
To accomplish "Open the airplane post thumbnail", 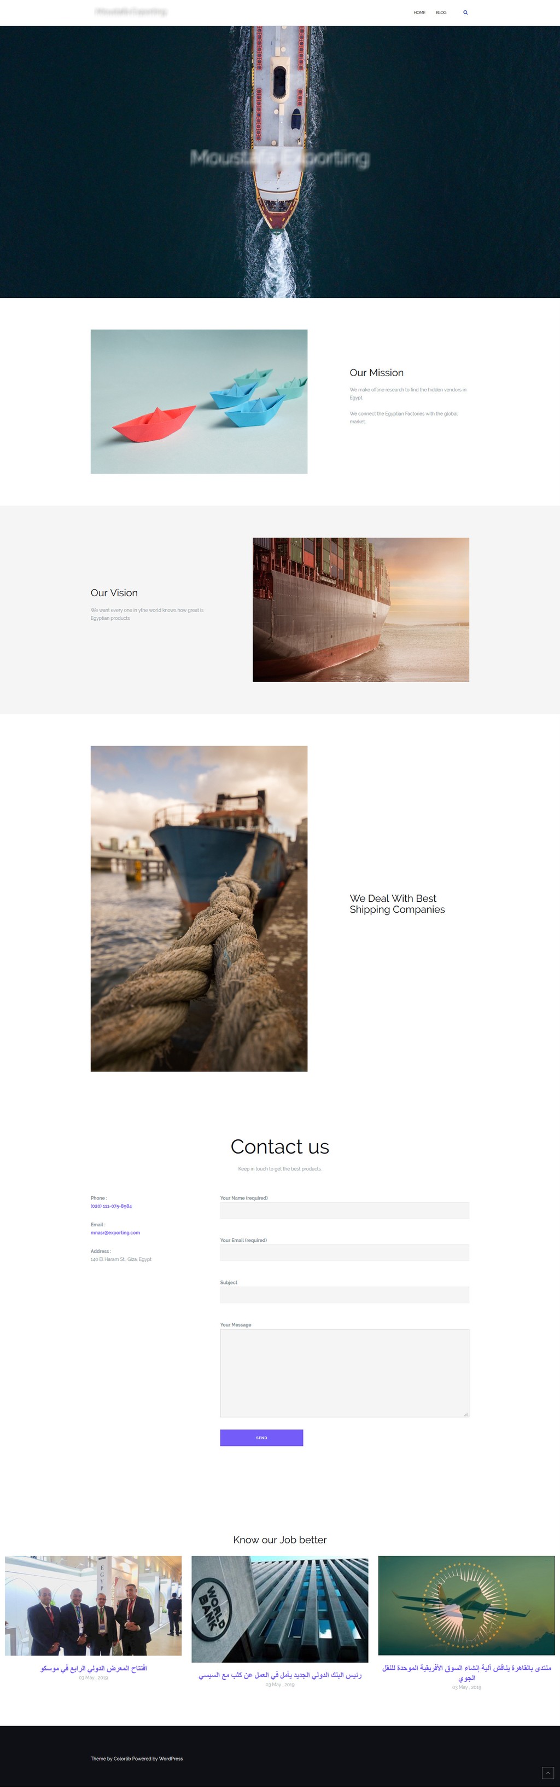I will coord(466,1605).
